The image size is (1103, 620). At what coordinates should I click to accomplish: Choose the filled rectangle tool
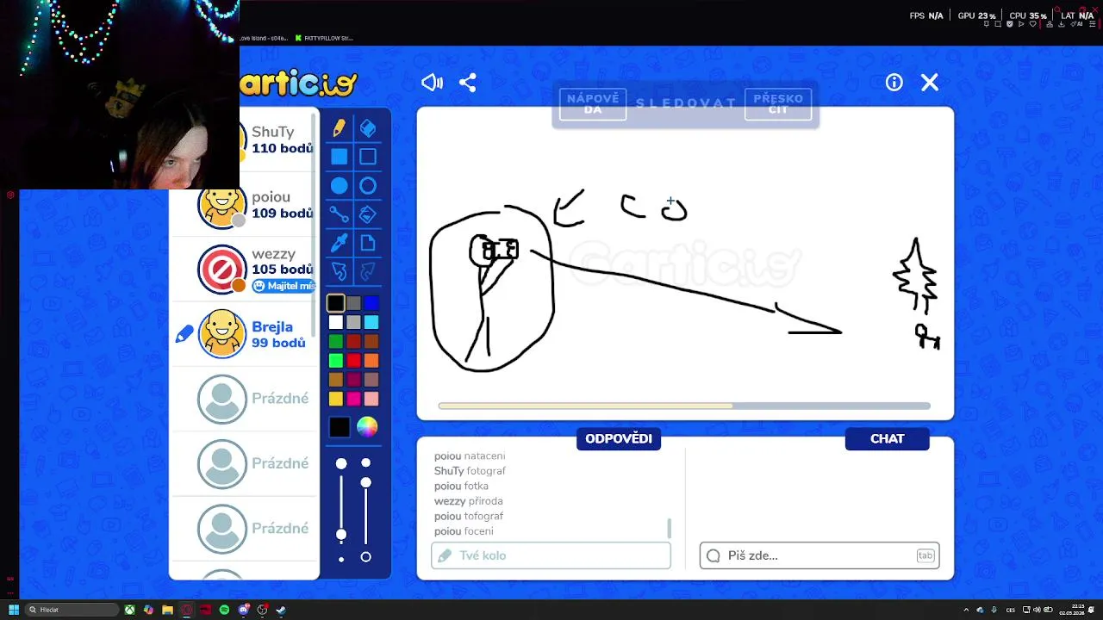pyautogui.click(x=340, y=157)
